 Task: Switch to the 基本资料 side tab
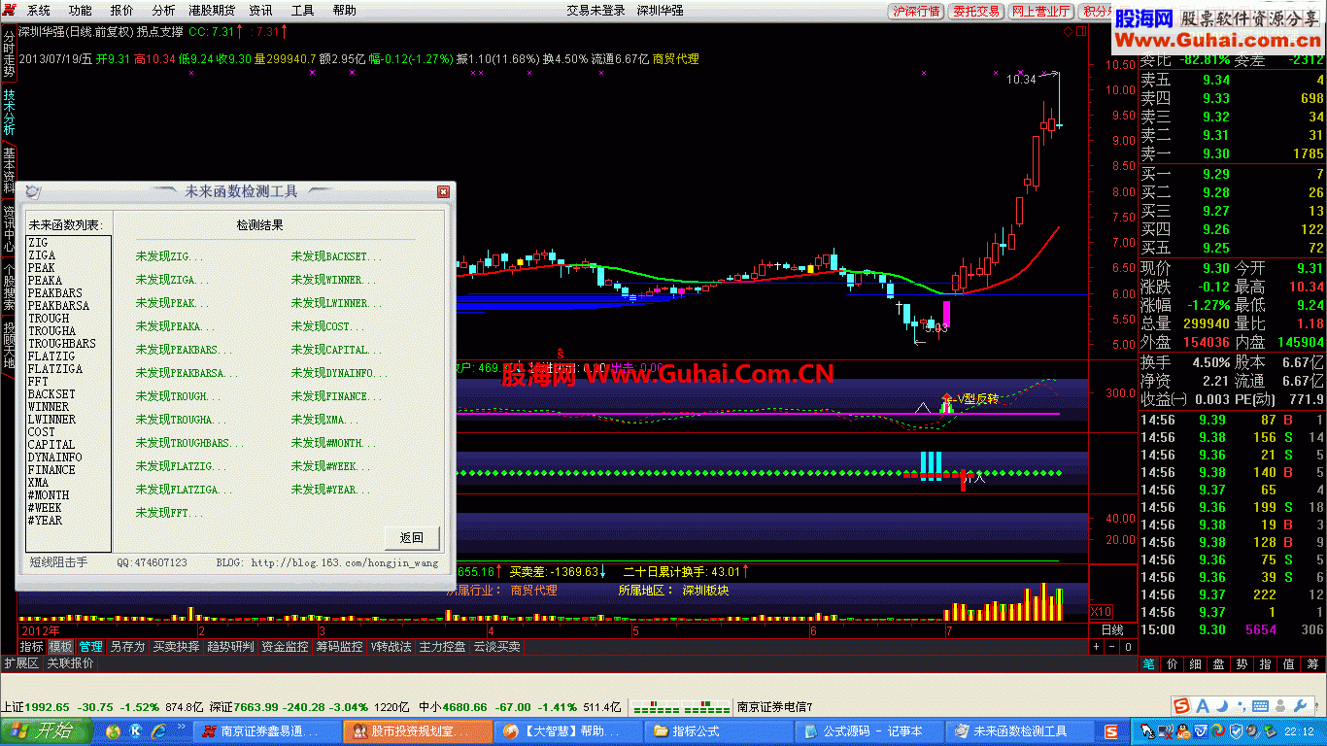[x=9, y=171]
